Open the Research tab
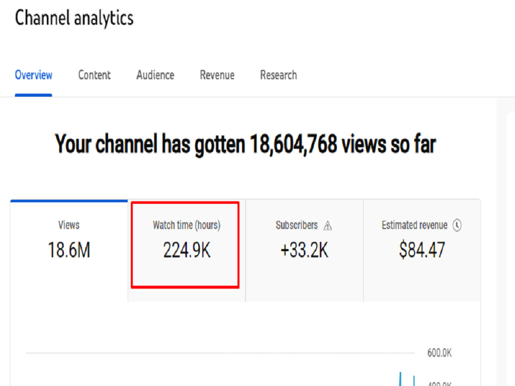 279,75
